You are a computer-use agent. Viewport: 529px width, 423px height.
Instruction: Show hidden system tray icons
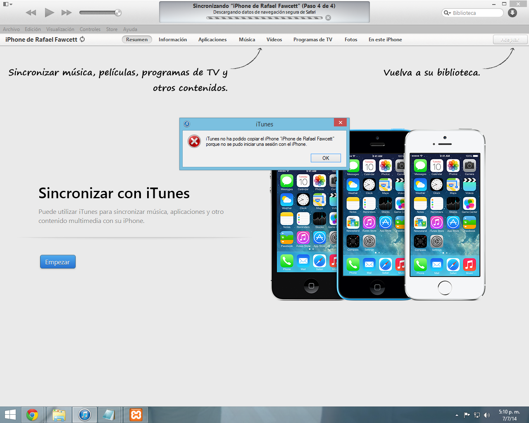point(457,415)
